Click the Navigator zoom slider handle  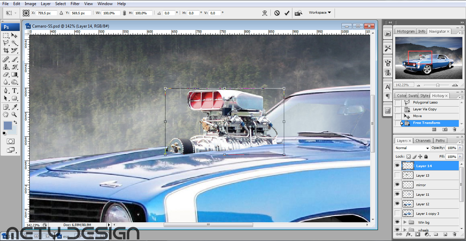pos(437,85)
